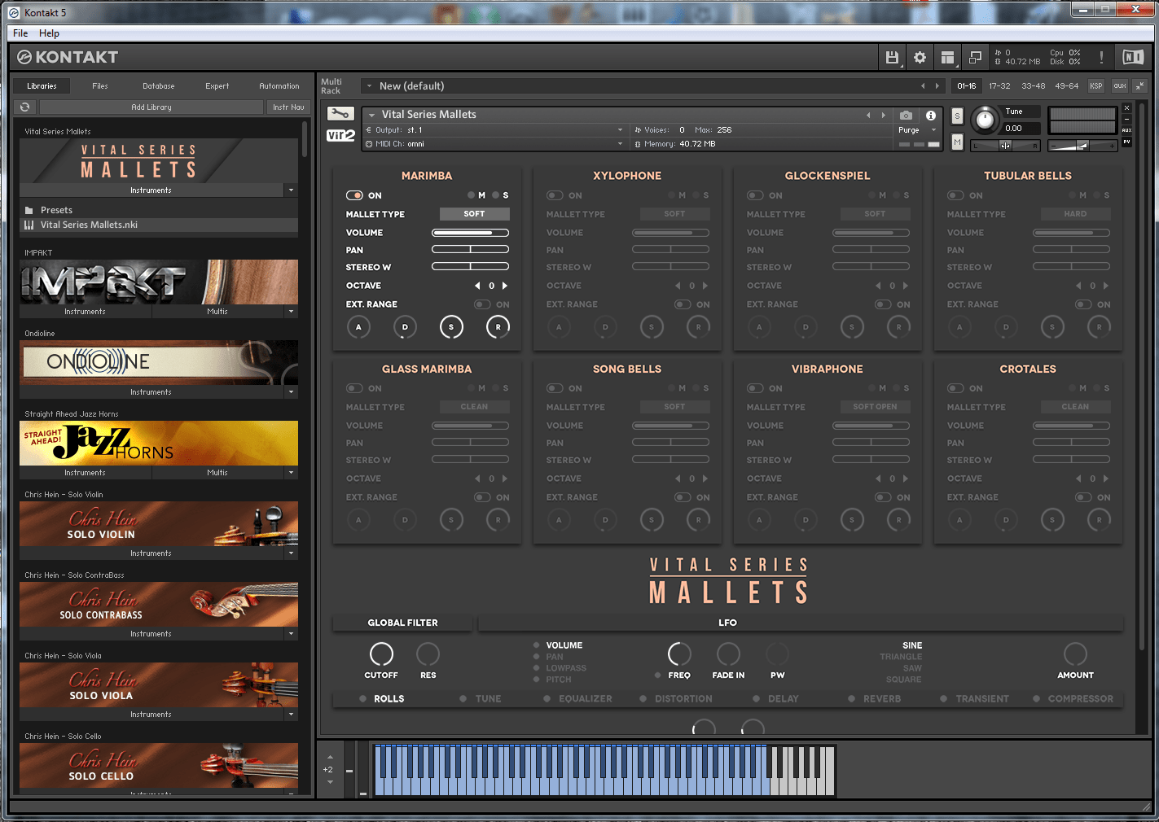Click the LFO AMOUNT knob
This screenshot has height=822, width=1159.
click(1075, 654)
